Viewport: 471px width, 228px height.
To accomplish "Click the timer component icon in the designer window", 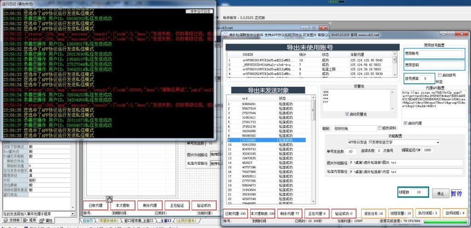I will (109, 199).
